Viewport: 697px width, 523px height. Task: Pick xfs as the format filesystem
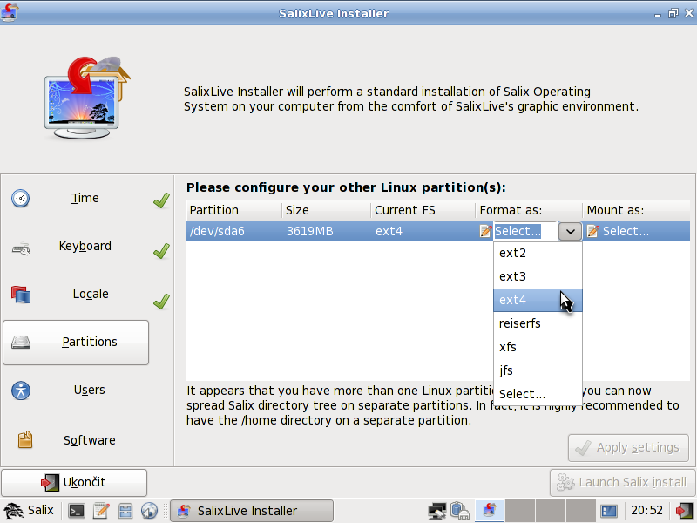(x=538, y=347)
